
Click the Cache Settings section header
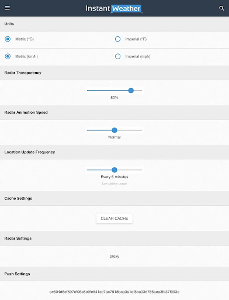tap(114, 198)
